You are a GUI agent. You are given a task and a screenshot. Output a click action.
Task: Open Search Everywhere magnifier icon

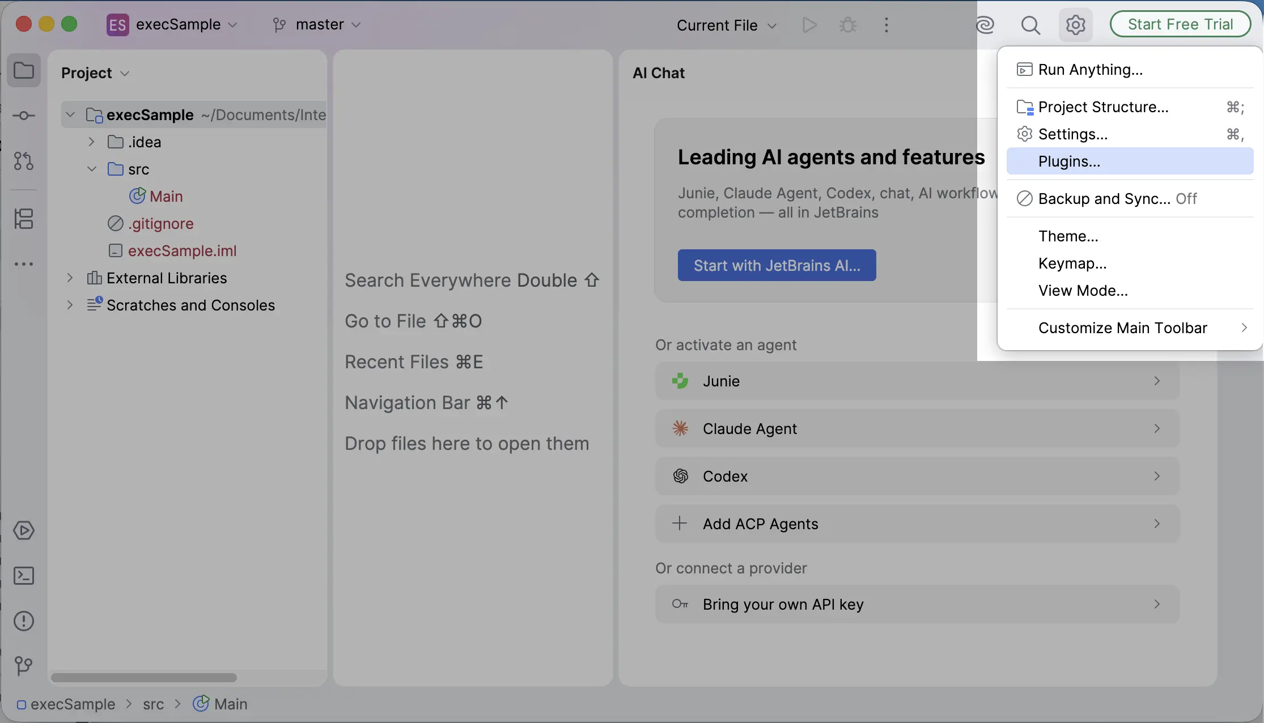click(x=1030, y=25)
